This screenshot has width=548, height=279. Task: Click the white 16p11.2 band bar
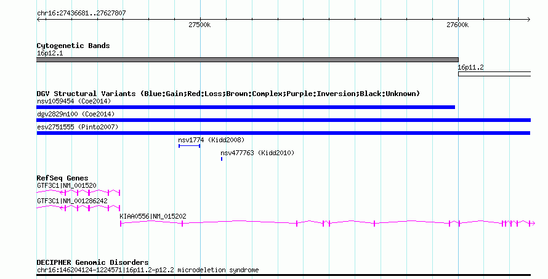point(494,74)
